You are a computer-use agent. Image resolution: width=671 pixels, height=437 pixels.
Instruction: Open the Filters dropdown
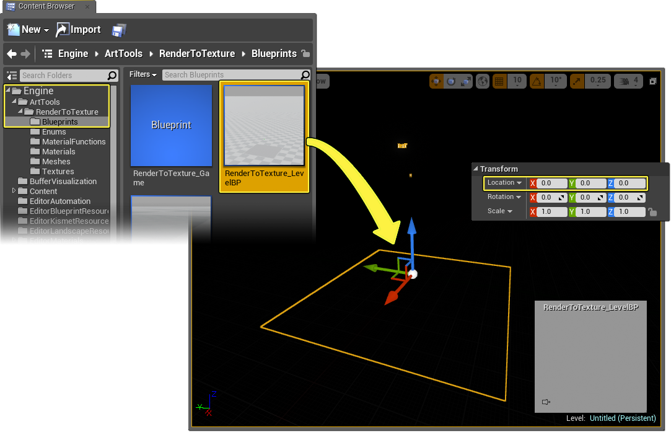tap(143, 74)
